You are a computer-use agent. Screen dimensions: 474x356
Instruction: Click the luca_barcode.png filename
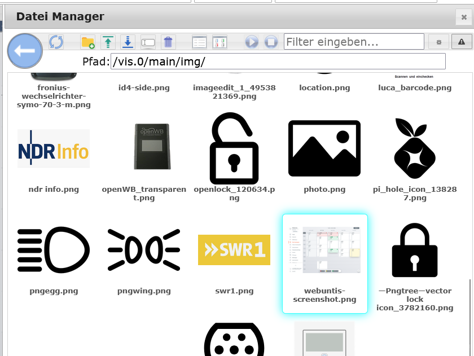pos(415,87)
